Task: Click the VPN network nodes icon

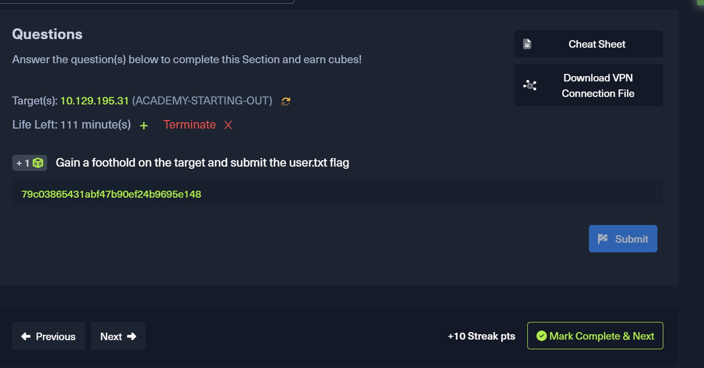Action: 529,85
